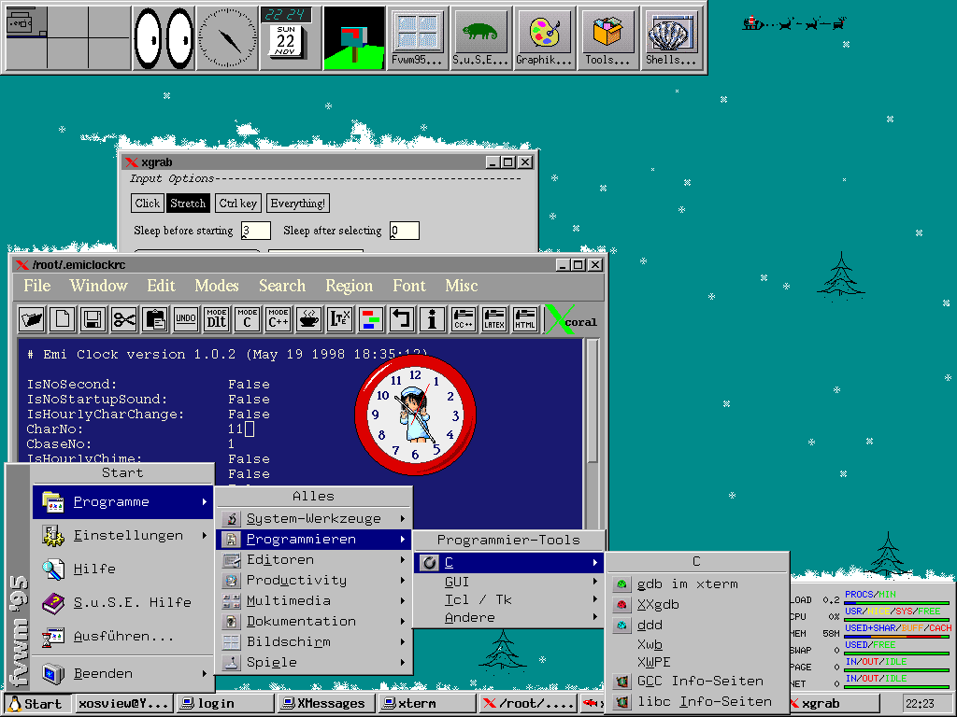The width and height of the screenshot is (957, 717).
Task: Select the Ctrl key input option in xgrab
Action: coord(238,203)
